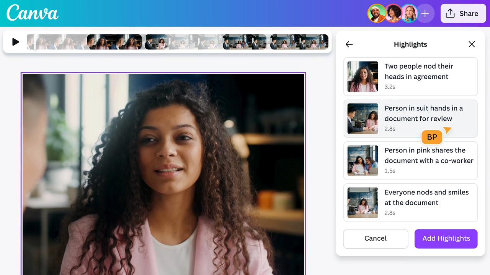Open the first collaborator avatar with beanie

coord(377,14)
